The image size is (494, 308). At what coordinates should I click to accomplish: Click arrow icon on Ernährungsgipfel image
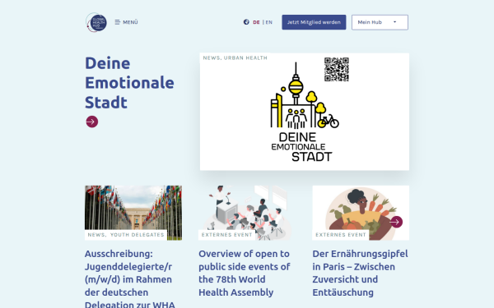[396, 222]
